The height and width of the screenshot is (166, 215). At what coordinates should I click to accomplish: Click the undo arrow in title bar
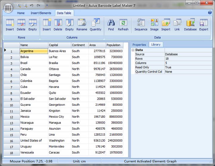click(x=32, y=6)
